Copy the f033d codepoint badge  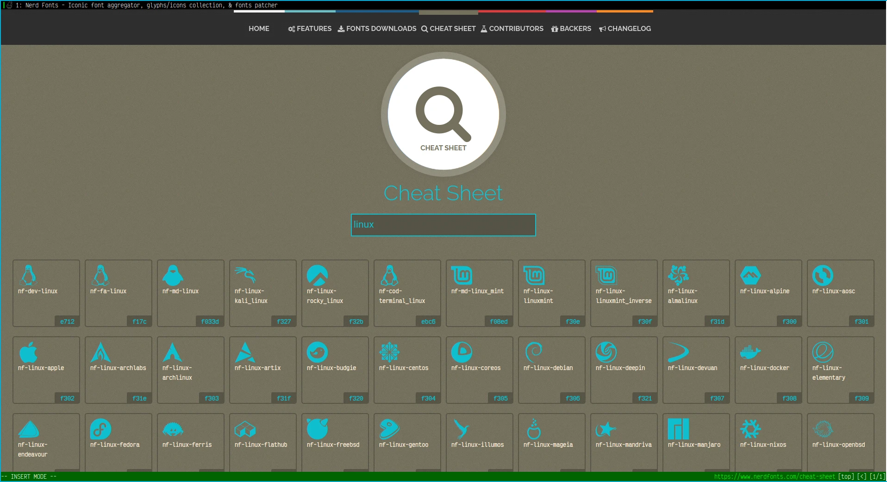point(210,321)
